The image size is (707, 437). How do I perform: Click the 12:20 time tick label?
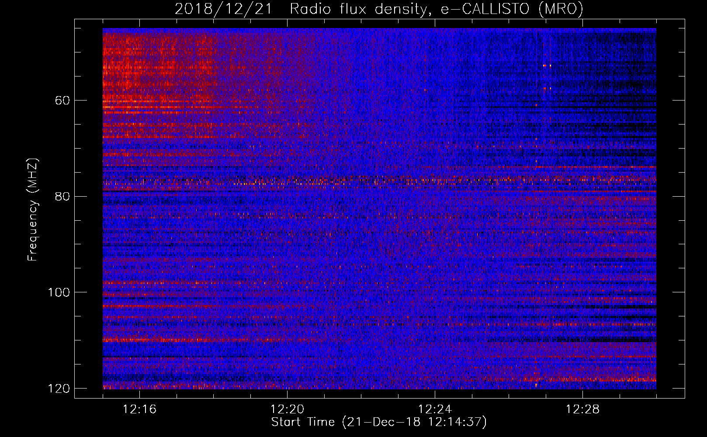288,409
